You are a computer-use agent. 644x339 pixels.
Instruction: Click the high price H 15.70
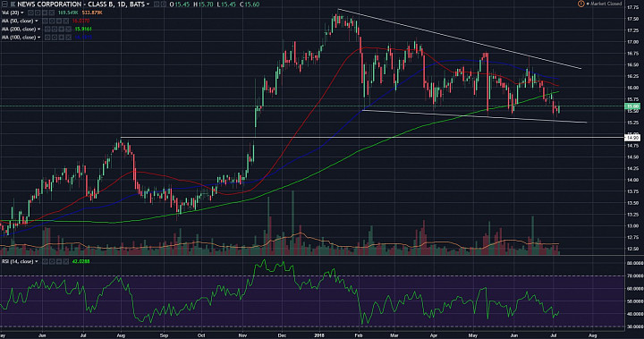click(x=203, y=4)
